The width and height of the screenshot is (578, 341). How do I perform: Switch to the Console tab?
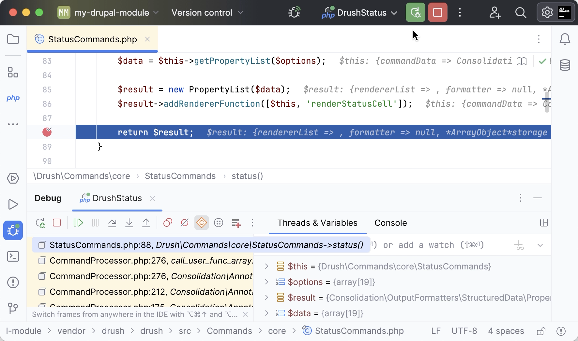390,223
